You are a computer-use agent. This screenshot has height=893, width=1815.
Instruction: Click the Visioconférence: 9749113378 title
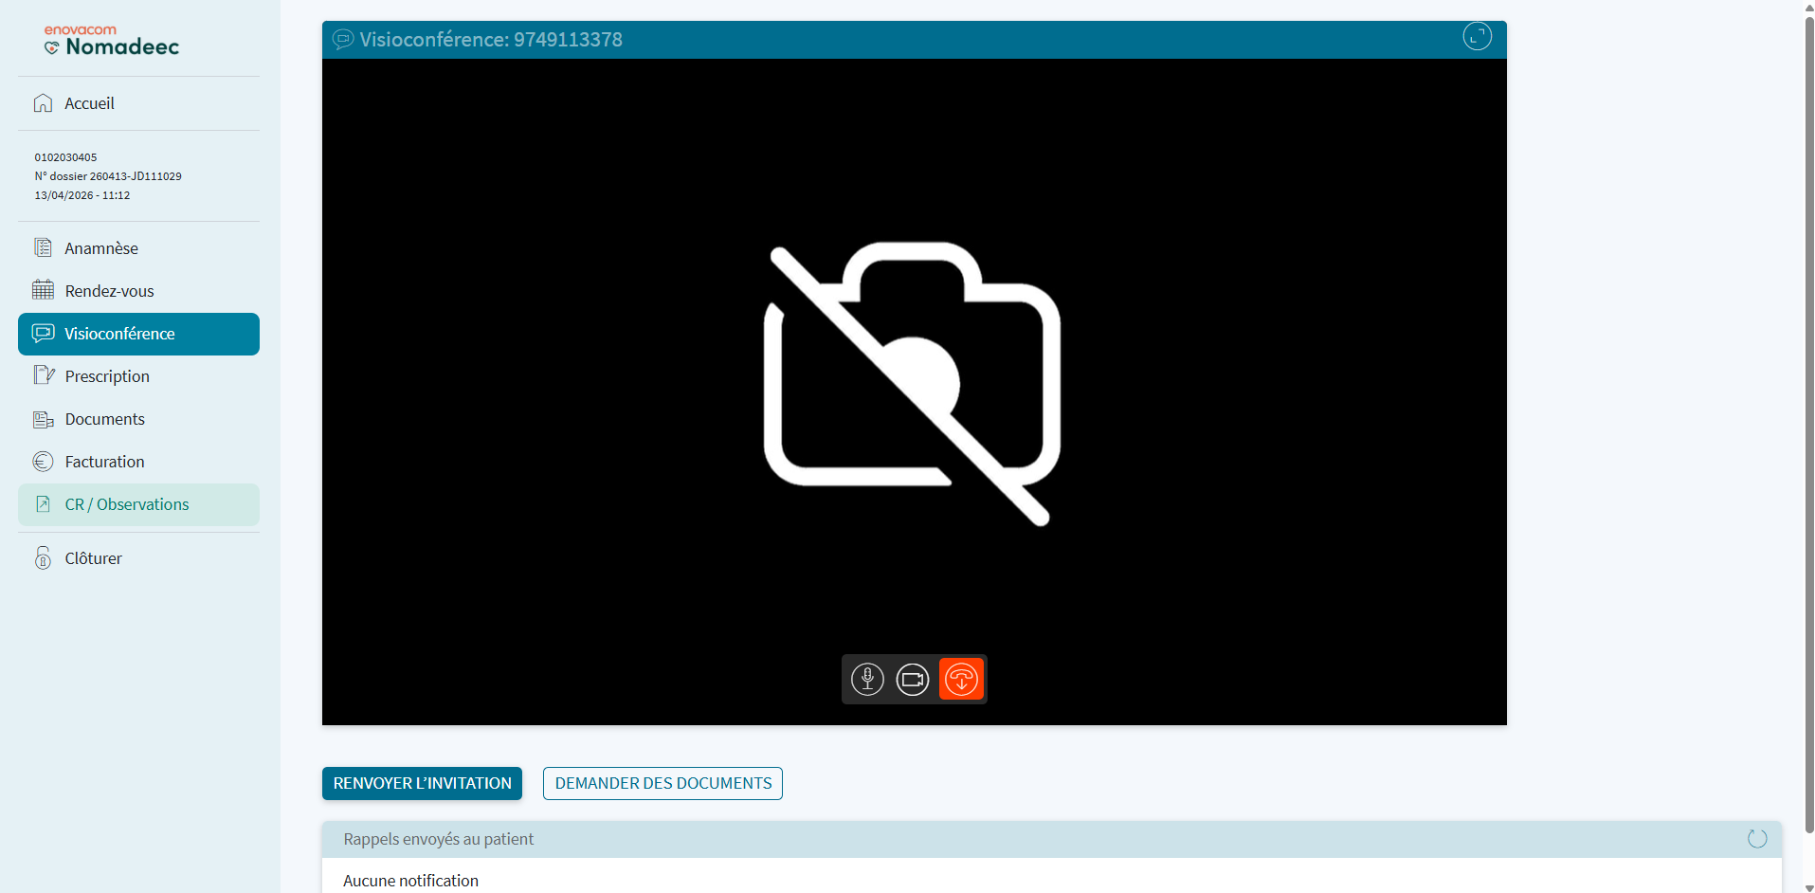click(x=491, y=40)
